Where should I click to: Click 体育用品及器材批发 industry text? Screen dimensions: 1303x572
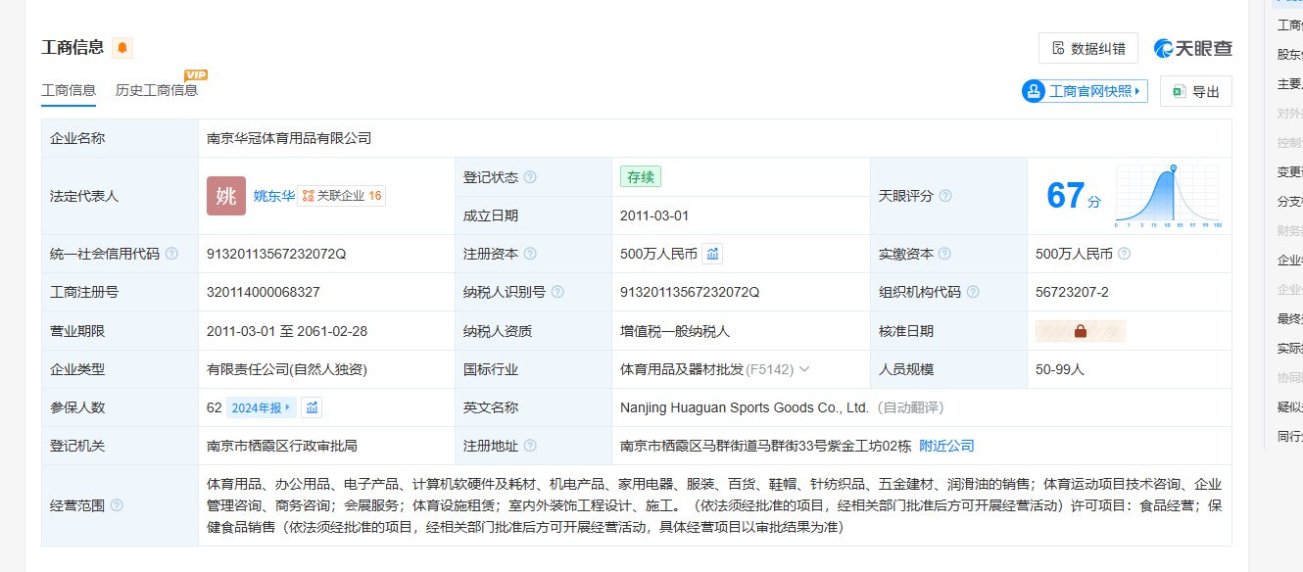click(x=682, y=369)
